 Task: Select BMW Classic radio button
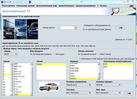tap(99, 54)
